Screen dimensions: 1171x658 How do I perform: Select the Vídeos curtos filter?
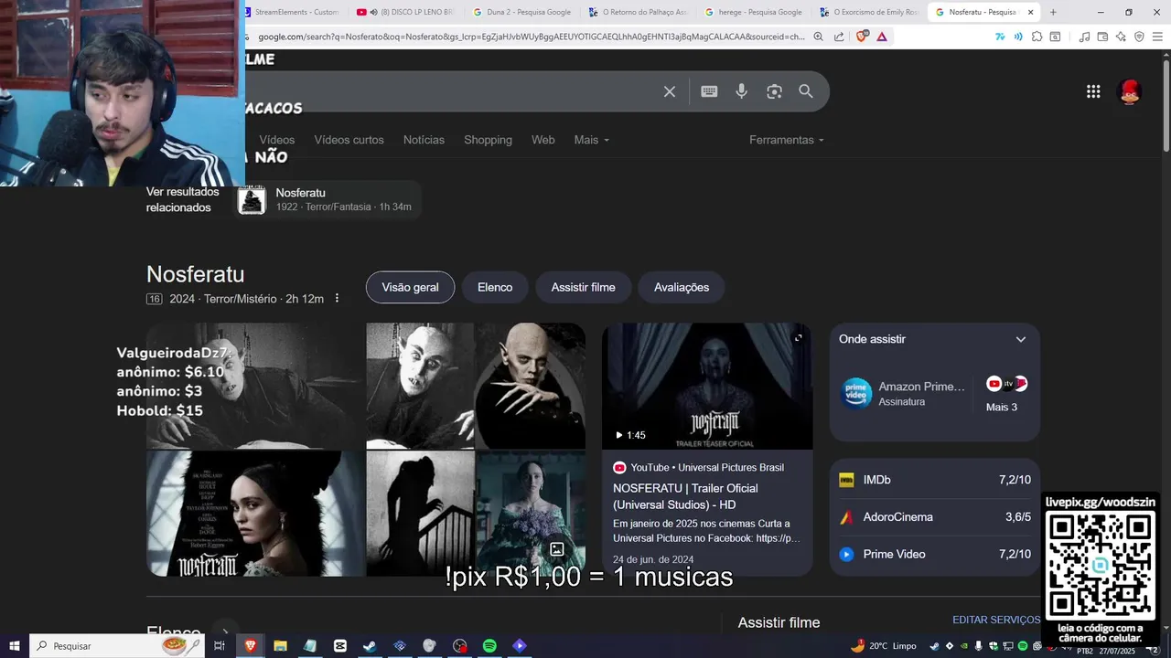pos(349,140)
